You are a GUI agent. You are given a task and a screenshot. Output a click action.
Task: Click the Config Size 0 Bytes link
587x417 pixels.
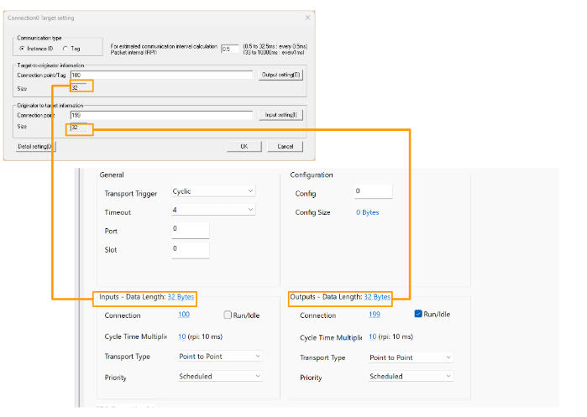coord(367,212)
